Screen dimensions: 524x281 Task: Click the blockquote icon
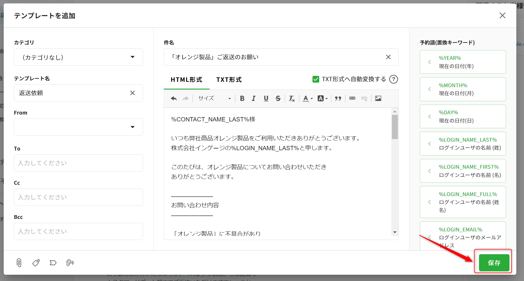coord(338,98)
